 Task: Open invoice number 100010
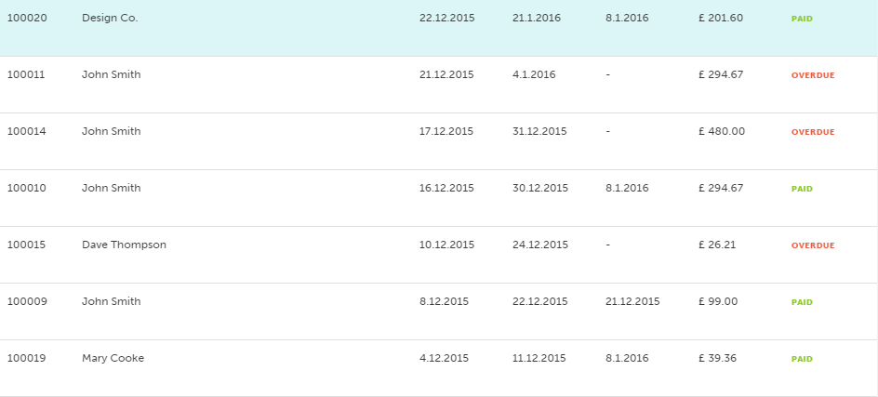tap(26, 188)
